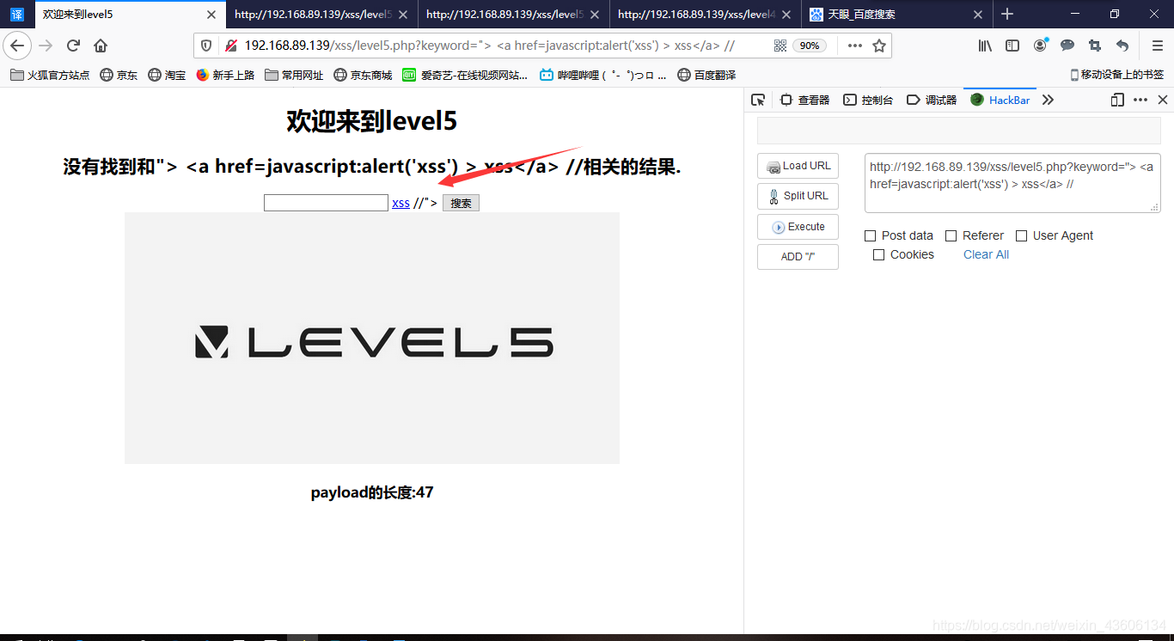Screen dimensions: 1174x641
Task: Expand more devtools tabs chevron
Action: (1048, 100)
